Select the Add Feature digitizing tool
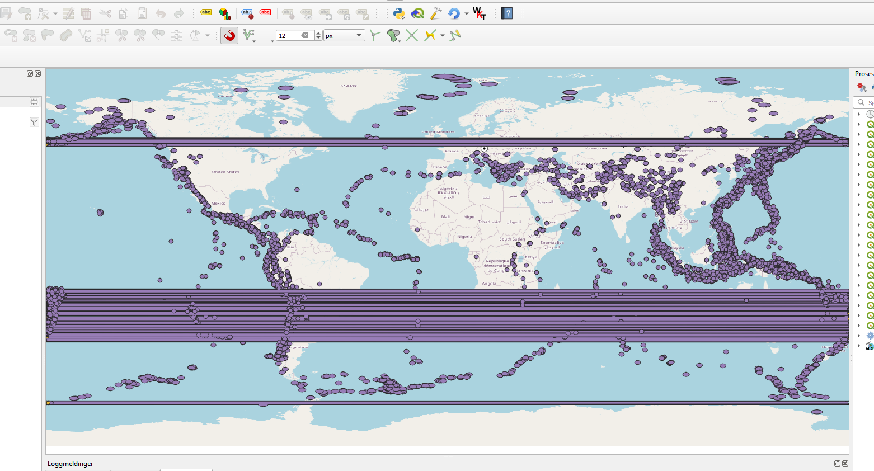874x471 pixels. pos(25,13)
